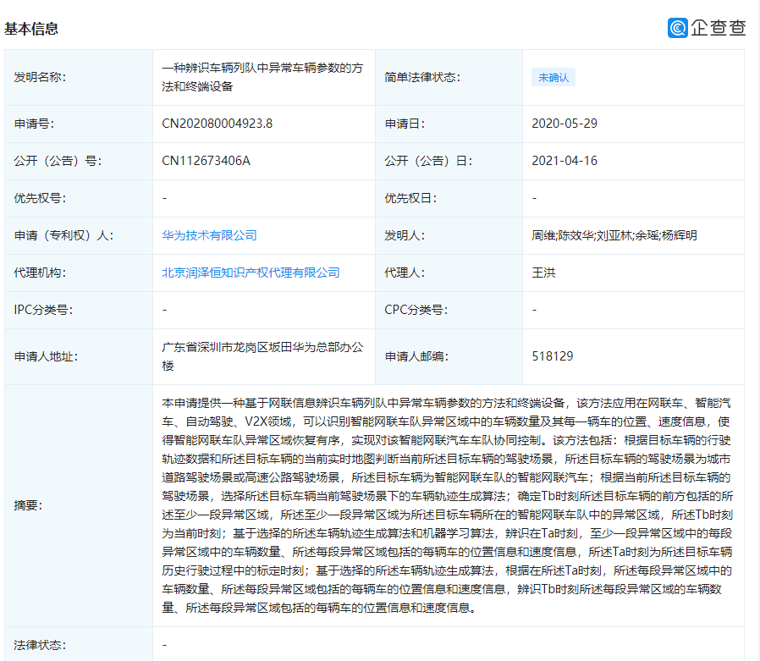Click the 未确认 legal status tag
Viewport: 760px width, 661px height.
click(x=553, y=77)
